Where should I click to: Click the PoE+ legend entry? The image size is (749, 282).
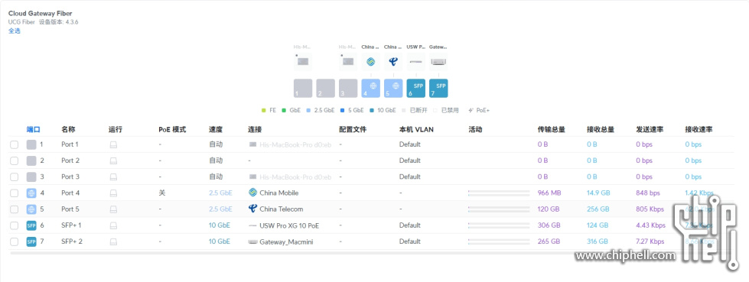pyautogui.click(x=479, y=110)
